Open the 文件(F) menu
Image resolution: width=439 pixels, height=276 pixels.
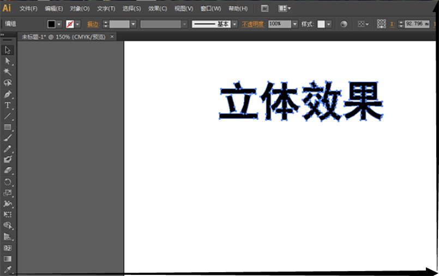[x=28, y=9]
